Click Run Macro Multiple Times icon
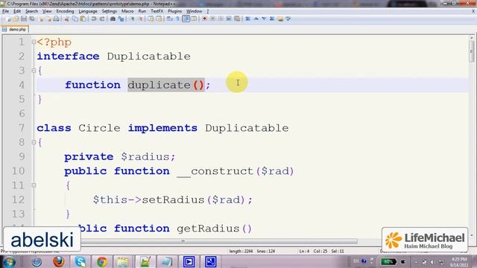Image resolution: width=477 pixels, height=268 pixels. [229, 19]
